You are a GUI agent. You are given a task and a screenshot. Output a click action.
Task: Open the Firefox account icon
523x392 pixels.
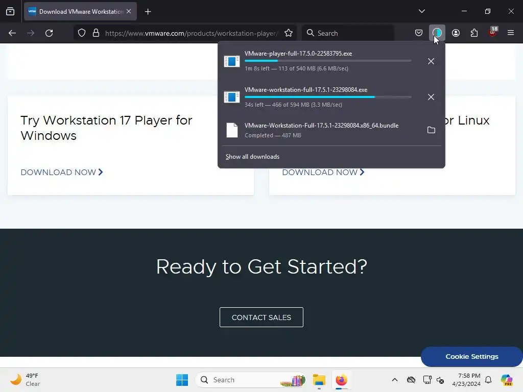[456, 33]
